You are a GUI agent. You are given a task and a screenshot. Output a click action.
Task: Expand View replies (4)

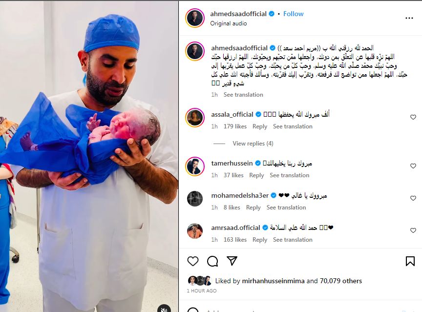pyautogui.click(x=253, y=144)
